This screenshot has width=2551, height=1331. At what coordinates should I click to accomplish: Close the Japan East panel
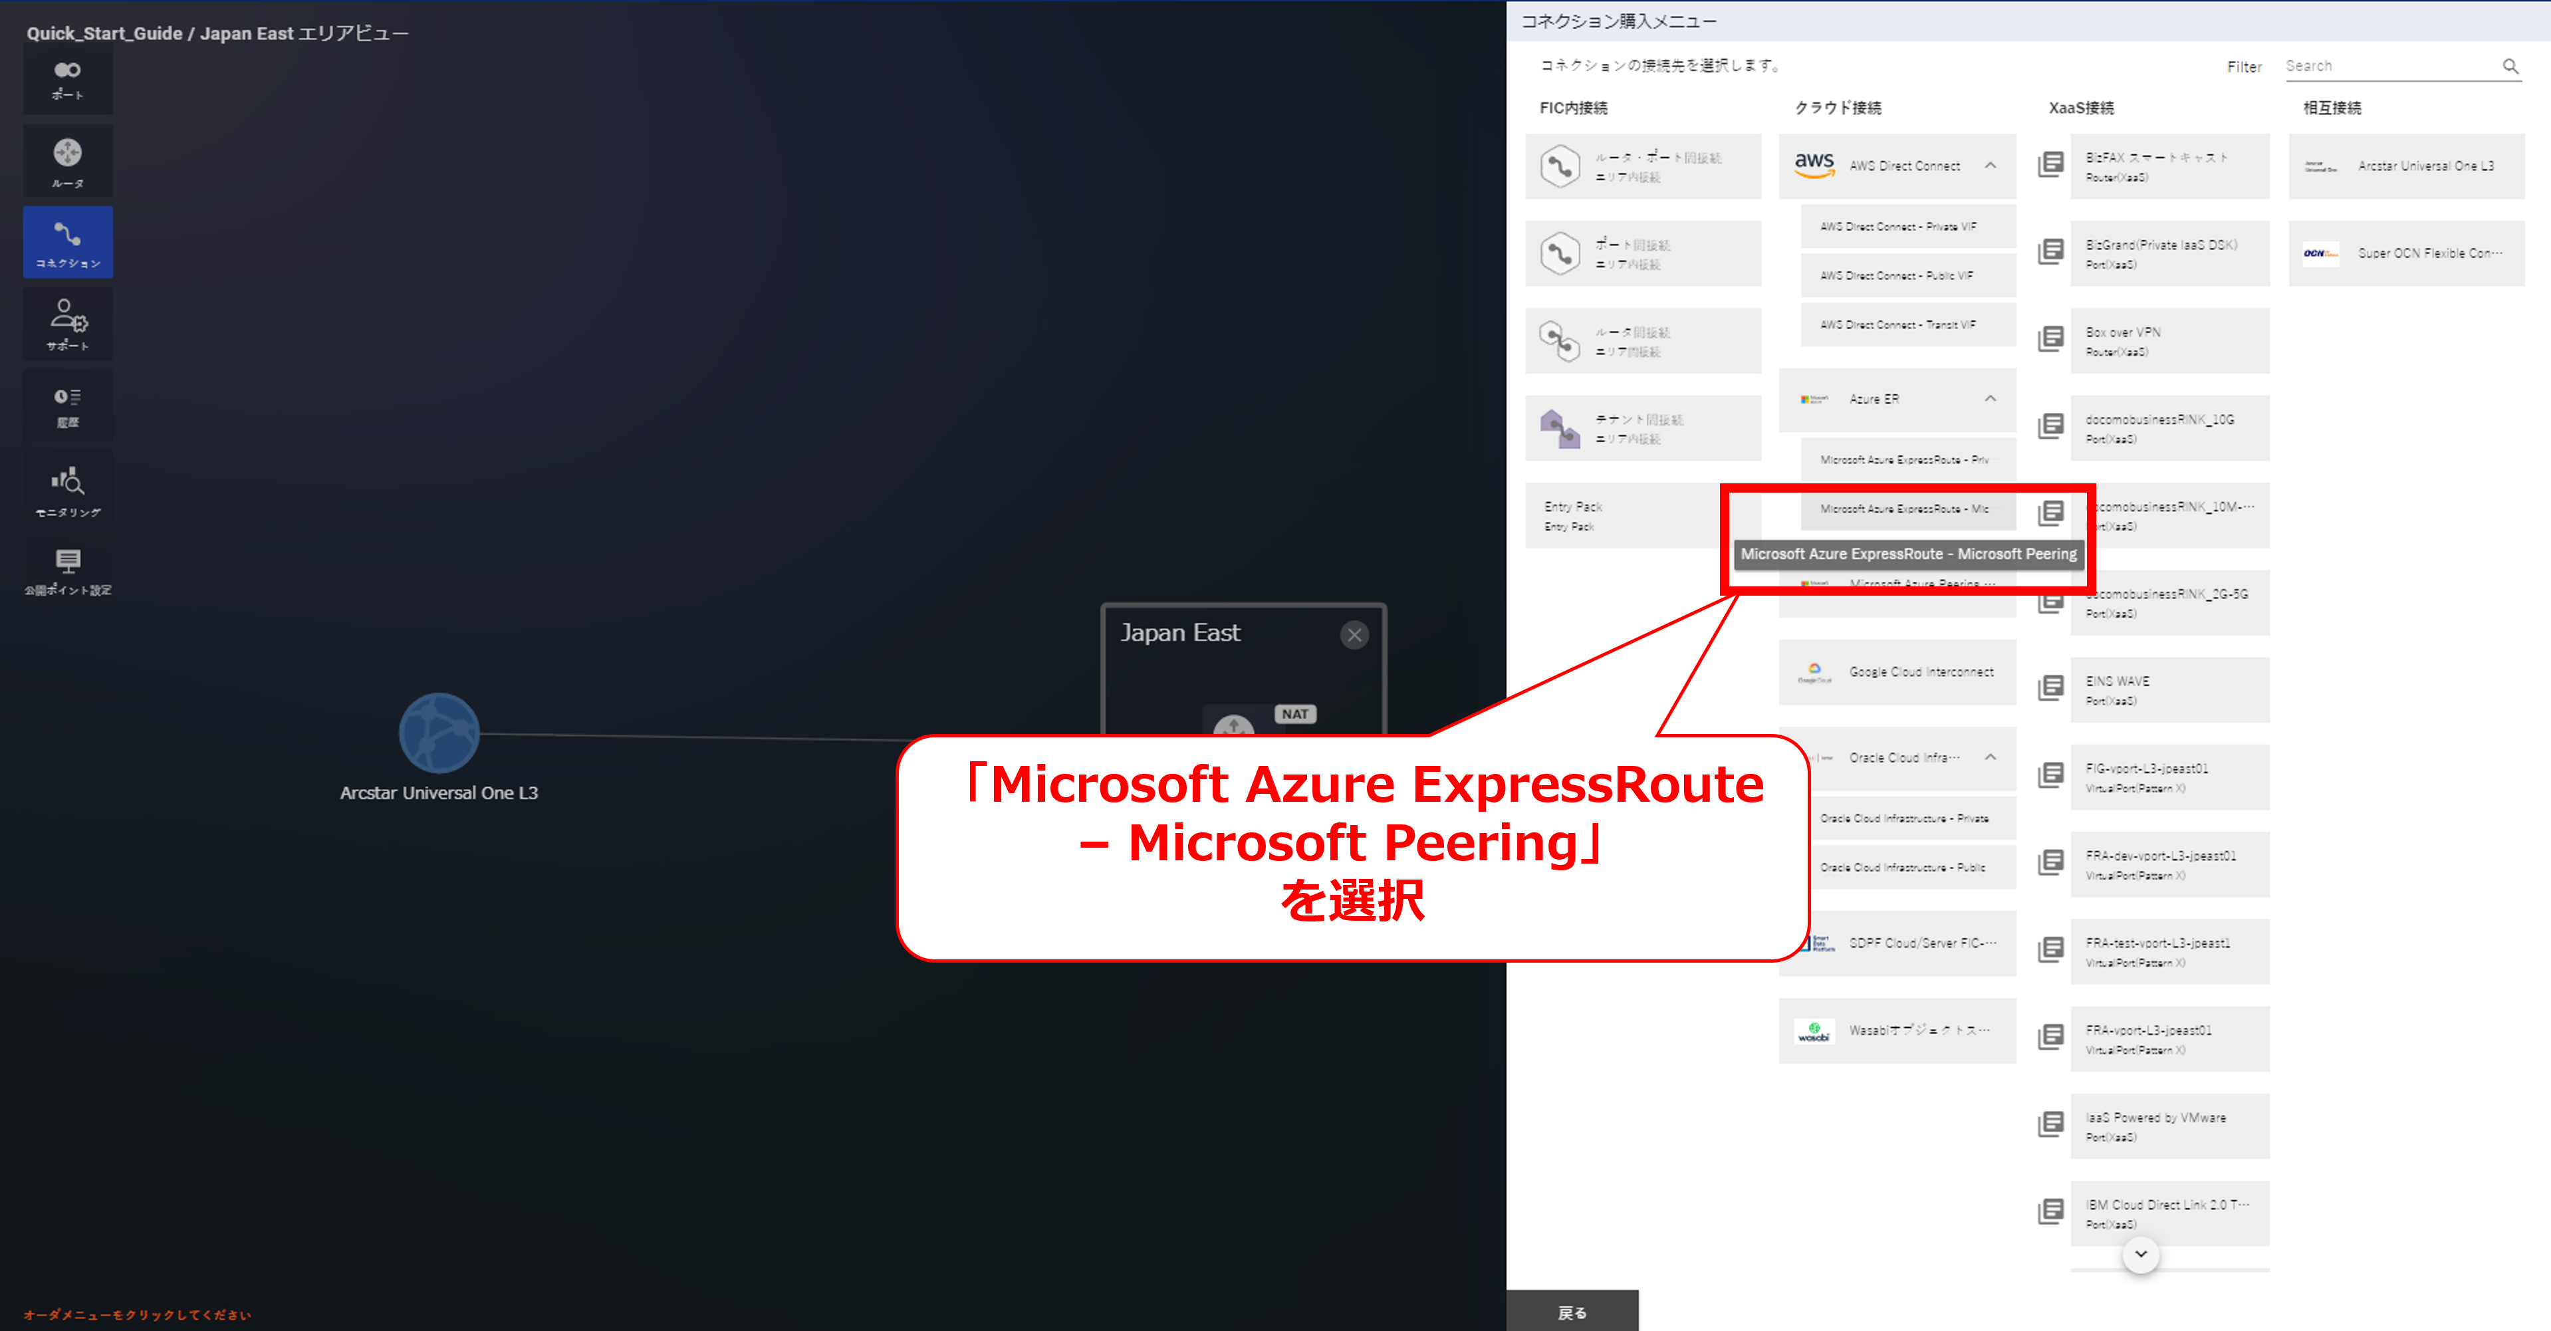click(1354, 635)
